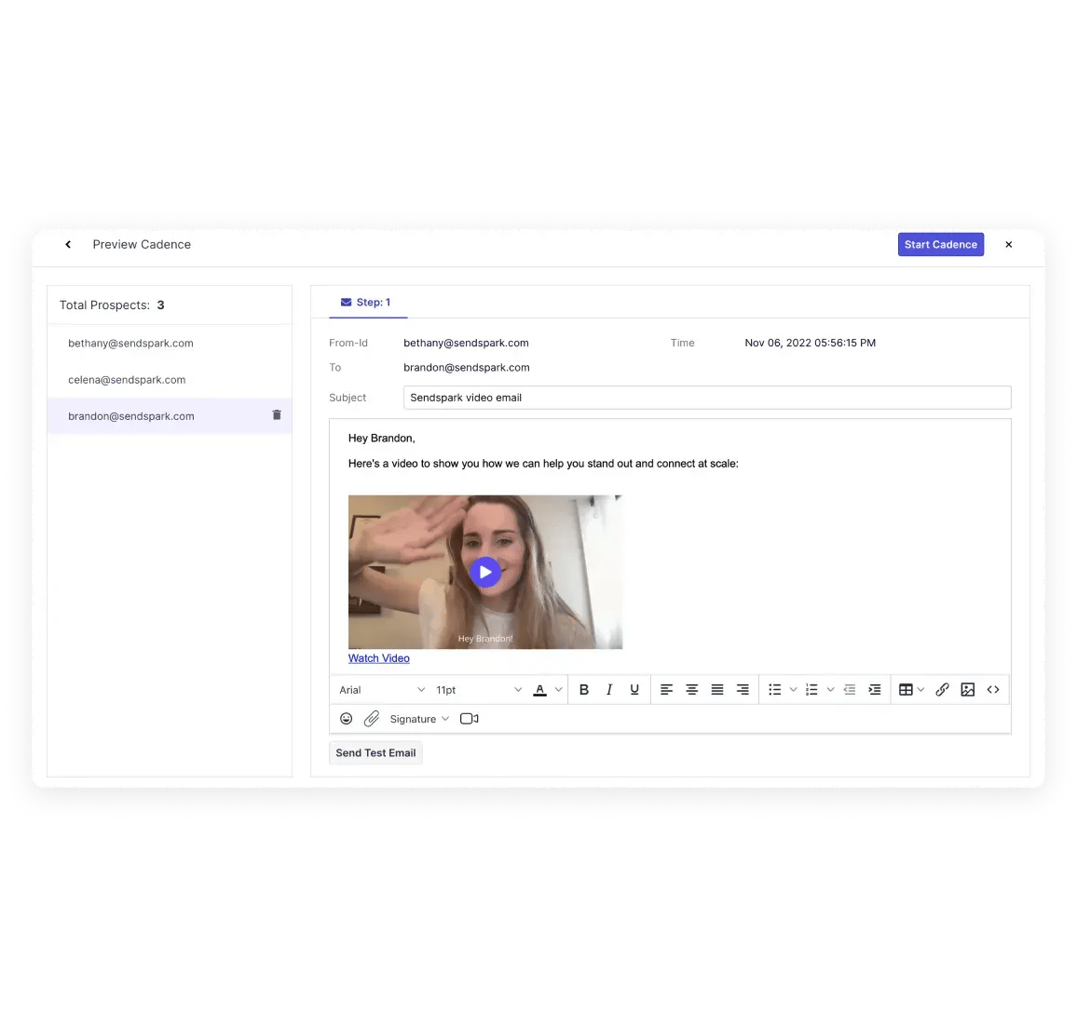Viewport: 1077px width, 1014px height.
Task: Insert a numbered list
Action: (x=811, y=689)
